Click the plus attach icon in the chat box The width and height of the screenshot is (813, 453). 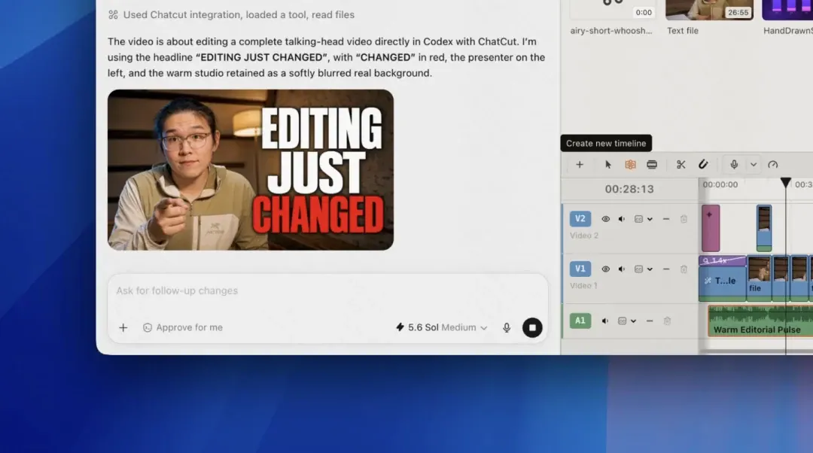[123, 327]
